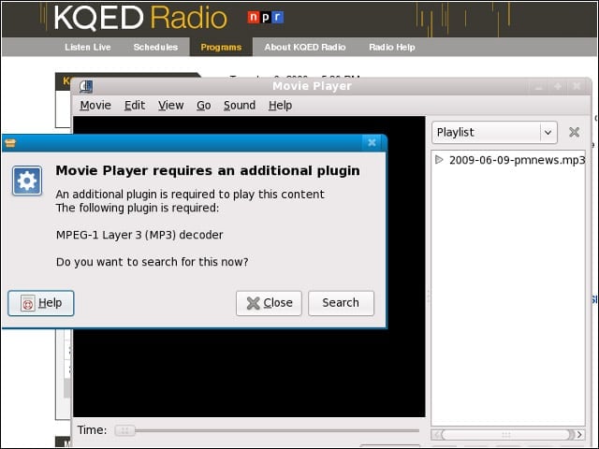
Task: Open the View menu in Movie Player
Action: coord(170,105)
